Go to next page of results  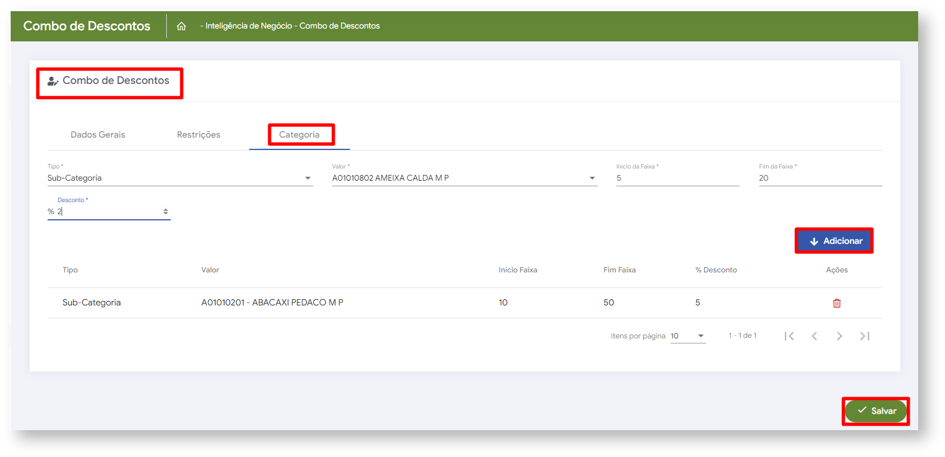pyautogui.click(x=839, y=336)
